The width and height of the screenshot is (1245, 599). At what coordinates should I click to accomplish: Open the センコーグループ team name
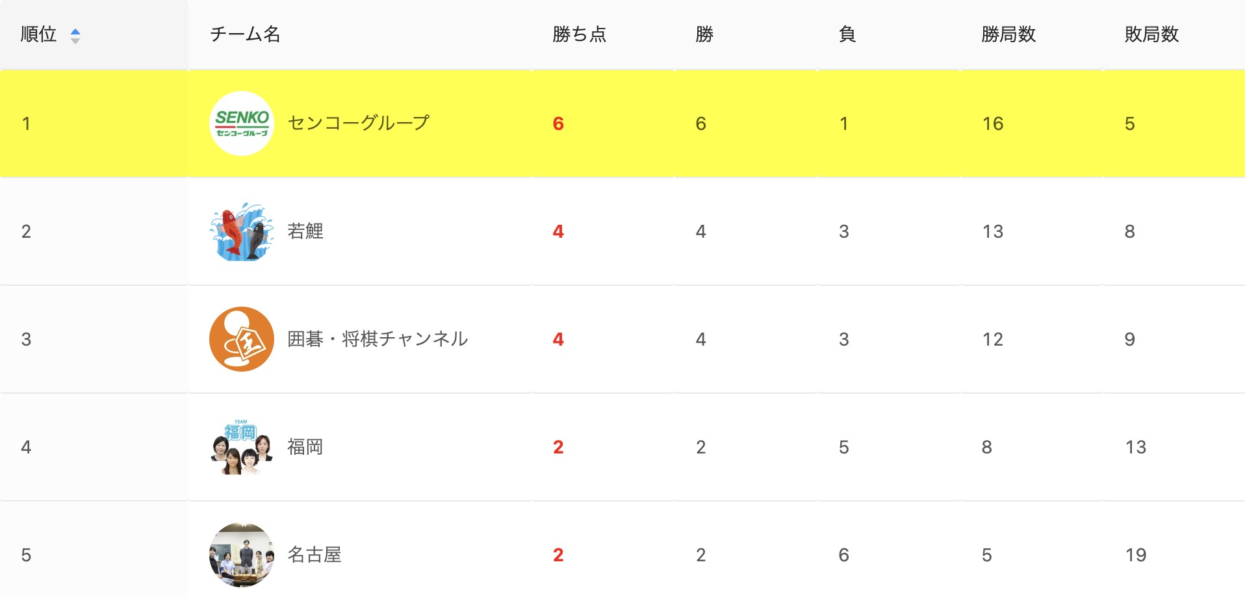point(359,123)
